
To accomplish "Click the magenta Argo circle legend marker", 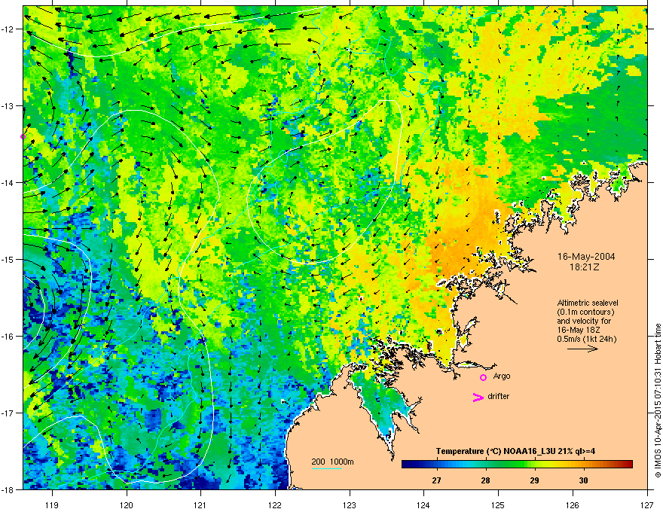I will [483, 377].
